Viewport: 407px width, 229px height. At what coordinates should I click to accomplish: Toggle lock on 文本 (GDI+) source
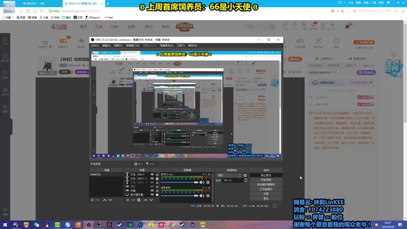click(x=157, y=175)
